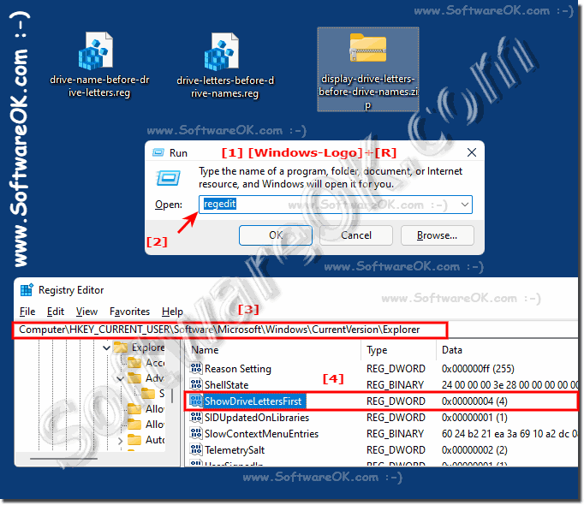Click the Reason Setting value icon
The width and height of the screenshot is (584, 505).
coord(196,368)
